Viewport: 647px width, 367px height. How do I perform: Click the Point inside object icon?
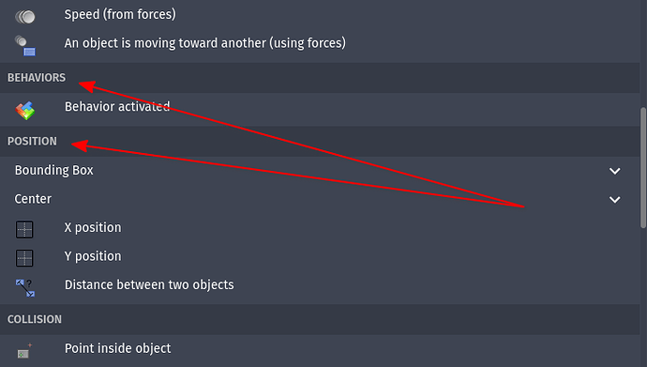[x=24, y=351]
